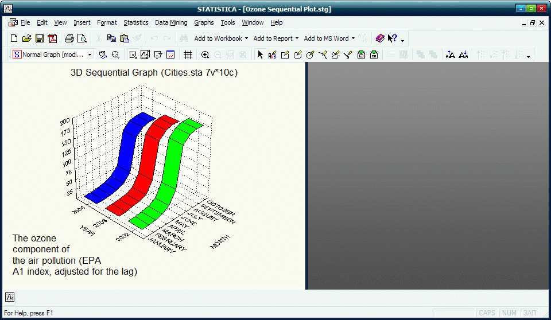551x320 pixels.
Task: Open the Statistics menu
Action: [136, 22]
